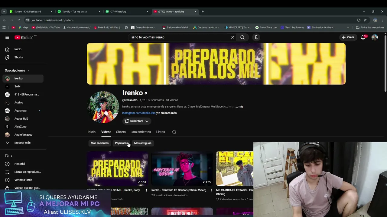Expand Mostrar más subscriptions
387x217 pixels.
click(x=23, y=143)
